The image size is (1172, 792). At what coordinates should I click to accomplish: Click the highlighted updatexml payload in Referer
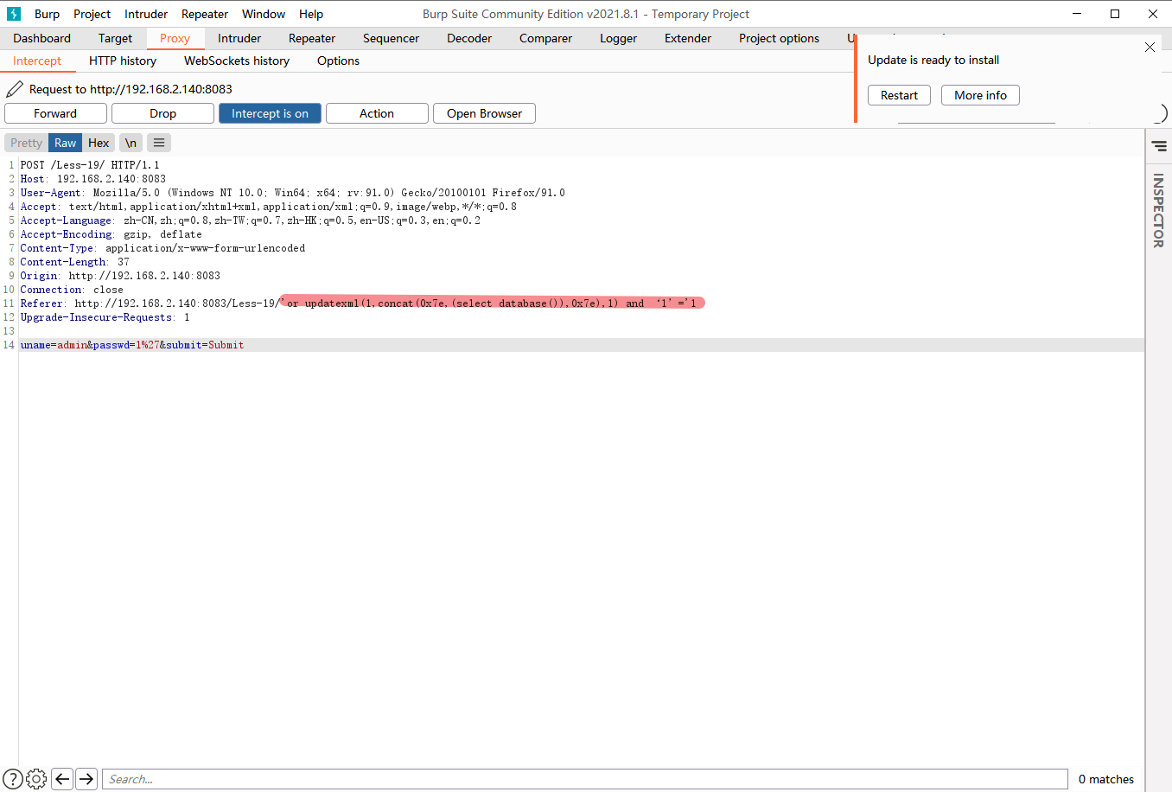tap(493, 303)
